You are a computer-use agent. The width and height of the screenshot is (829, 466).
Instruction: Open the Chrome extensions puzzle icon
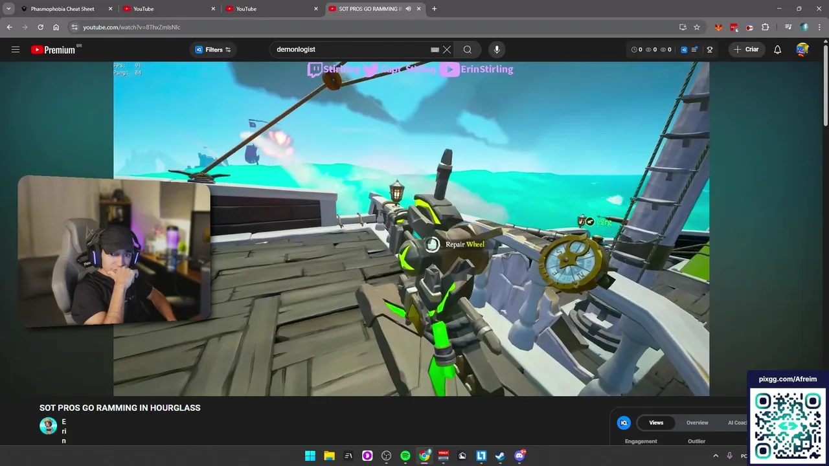click(x=766, y=27)
